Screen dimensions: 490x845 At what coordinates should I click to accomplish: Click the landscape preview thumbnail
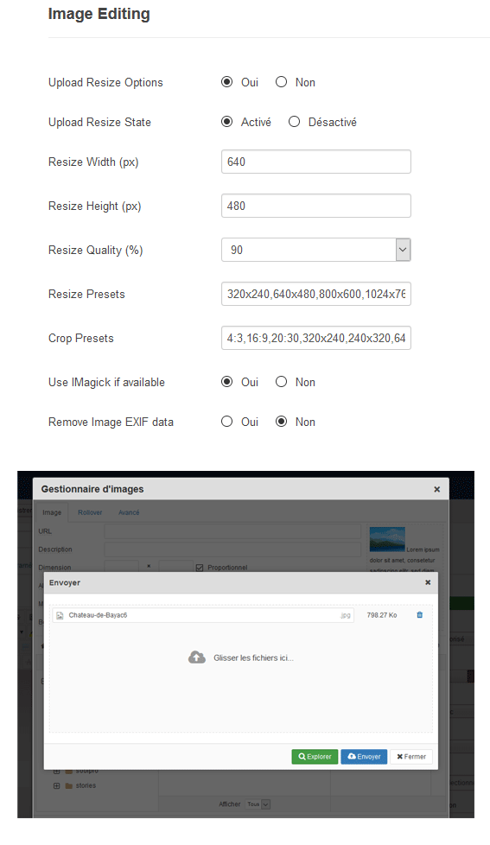(x=387, y=539)
